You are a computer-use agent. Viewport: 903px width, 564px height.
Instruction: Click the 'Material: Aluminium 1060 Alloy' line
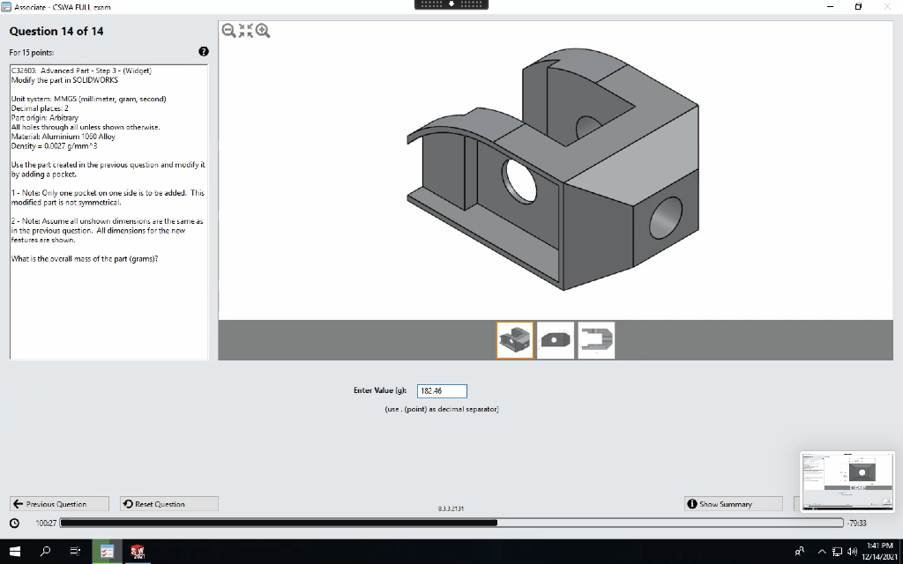coord(63,137)
